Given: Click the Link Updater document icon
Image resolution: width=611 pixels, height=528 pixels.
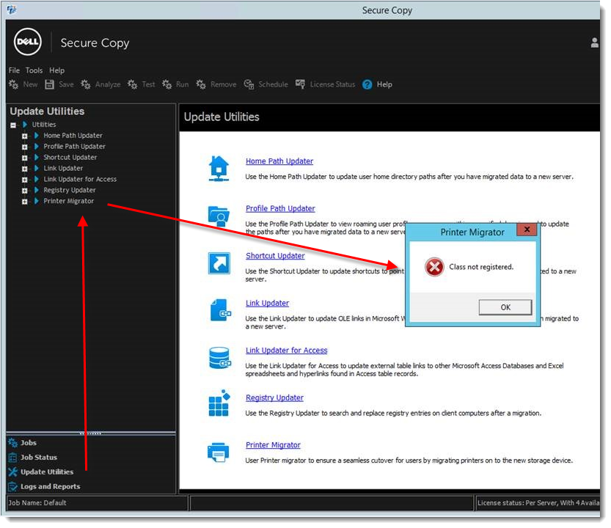Looking at the screenshot, I should (219, 309).
